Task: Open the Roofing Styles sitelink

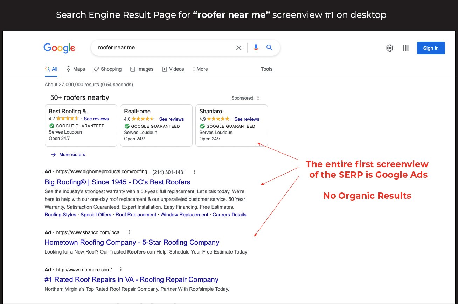Action: point(60,215)
